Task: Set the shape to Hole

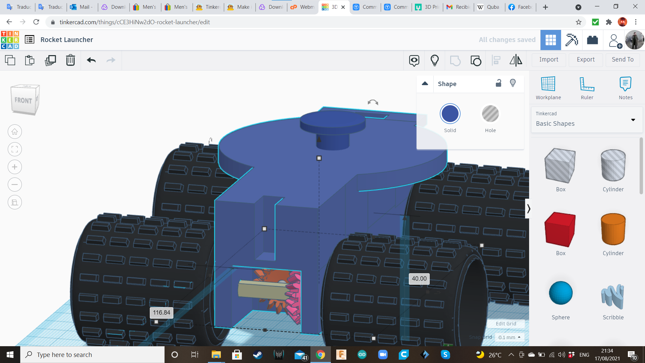Action: [490, 114]
